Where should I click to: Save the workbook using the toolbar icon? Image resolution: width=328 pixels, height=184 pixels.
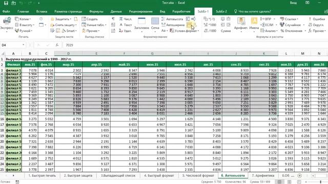pyautogui.click(x=6, y=3)
